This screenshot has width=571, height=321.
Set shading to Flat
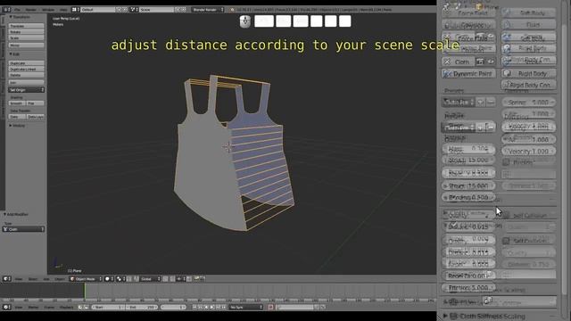(x=36, y=103)
